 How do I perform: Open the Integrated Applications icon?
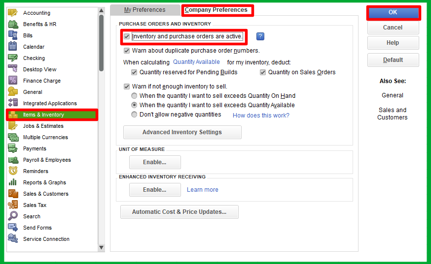click(13, 103)
